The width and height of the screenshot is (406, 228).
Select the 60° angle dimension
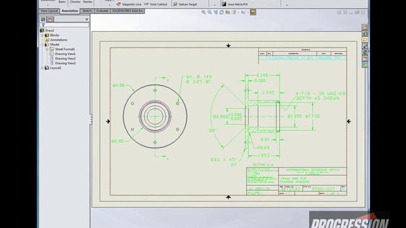pyautogui.click(x=213, y=130)
